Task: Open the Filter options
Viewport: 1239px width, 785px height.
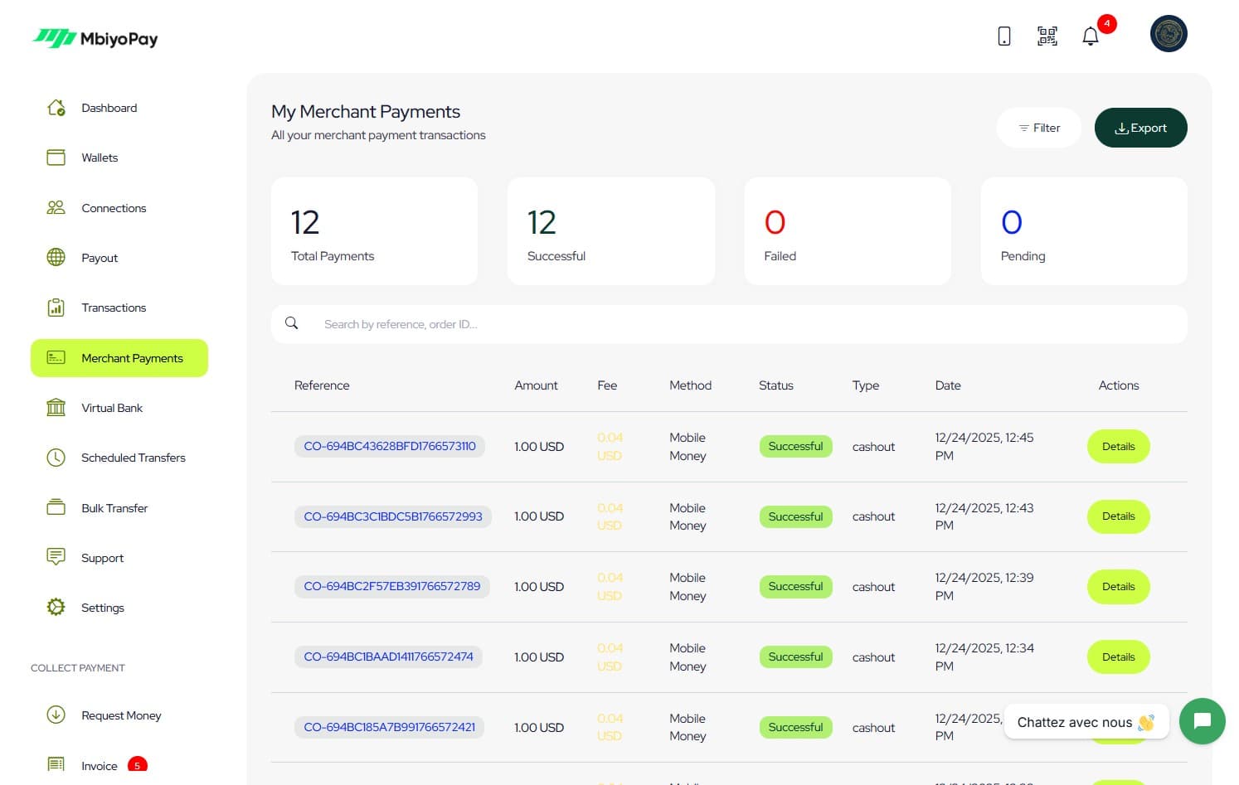Action: coord(1039,128)
